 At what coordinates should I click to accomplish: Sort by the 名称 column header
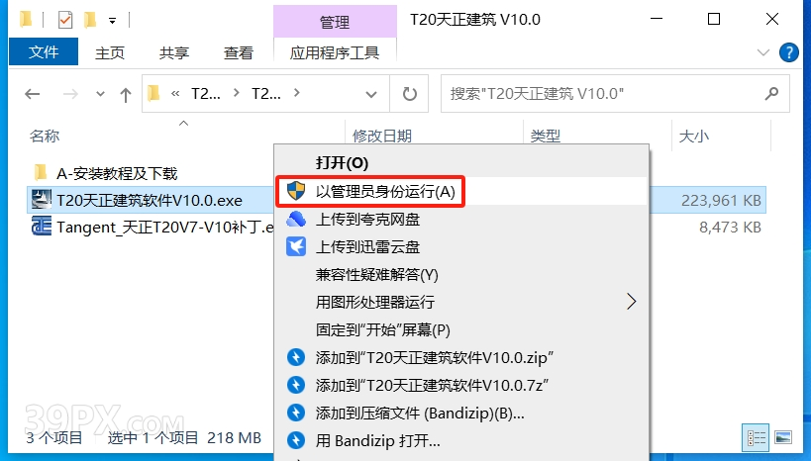tap(45, 136)
